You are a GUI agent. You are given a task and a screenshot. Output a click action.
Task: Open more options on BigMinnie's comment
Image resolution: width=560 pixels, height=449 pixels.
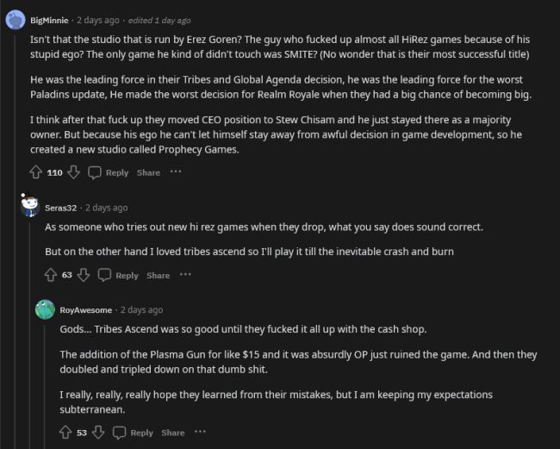(x=176, y=172)
